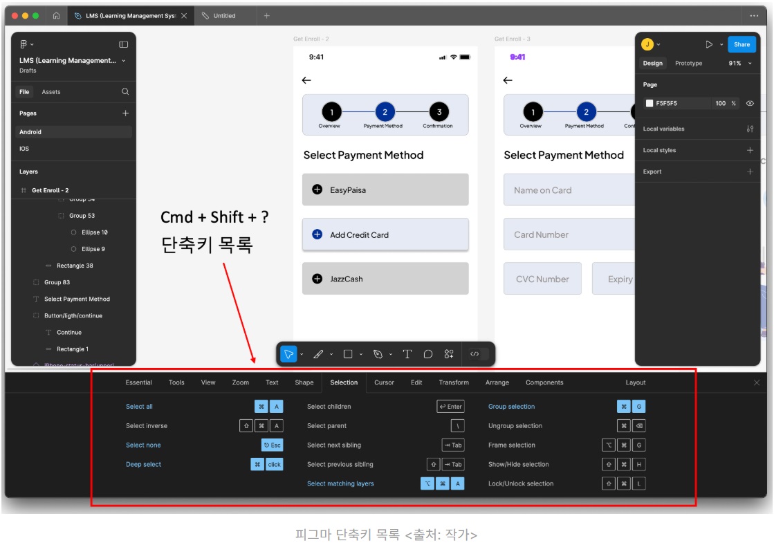The height and width of the screenshot is (545, 774).
Task: Expand Rectangle tool options chevron
Action: (x=361, y=354)
